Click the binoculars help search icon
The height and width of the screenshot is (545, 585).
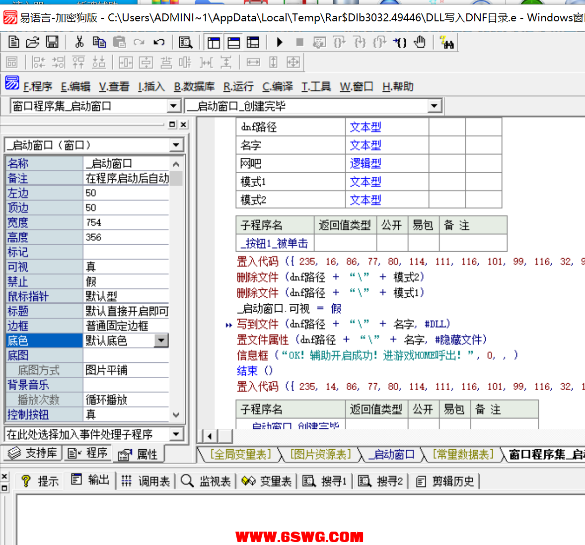[x=446, y=42]
